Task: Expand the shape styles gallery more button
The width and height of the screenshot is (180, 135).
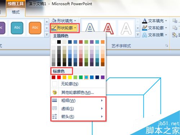Action: pos(47,35)
